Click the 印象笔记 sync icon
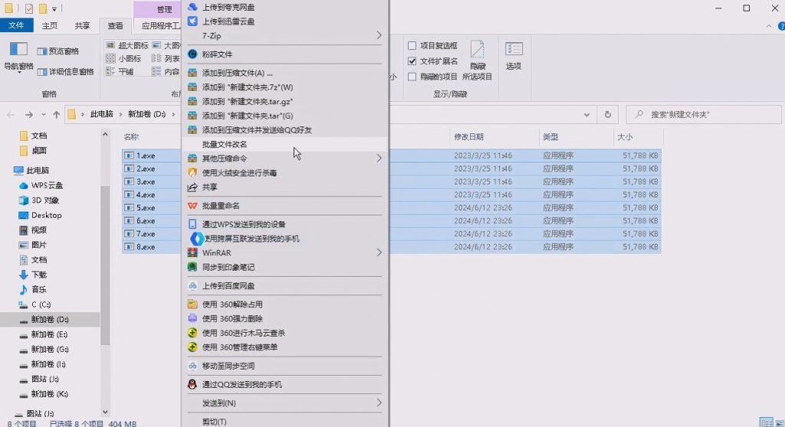Image resolution: width=785 pixels, height=427 pixels. tap(193, 267)
